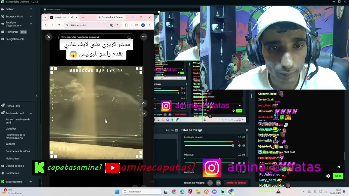The image size is (349, 196).
Task: Click the TikTok search magnifier icon
Action: [x=129, y=37]
